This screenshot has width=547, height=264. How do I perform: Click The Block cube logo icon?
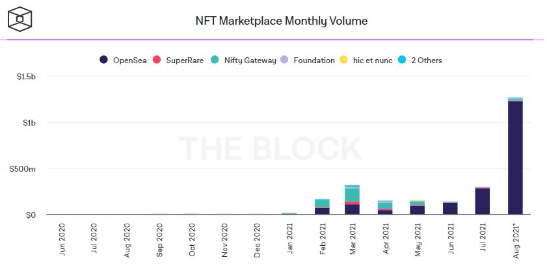coord(20,19)
